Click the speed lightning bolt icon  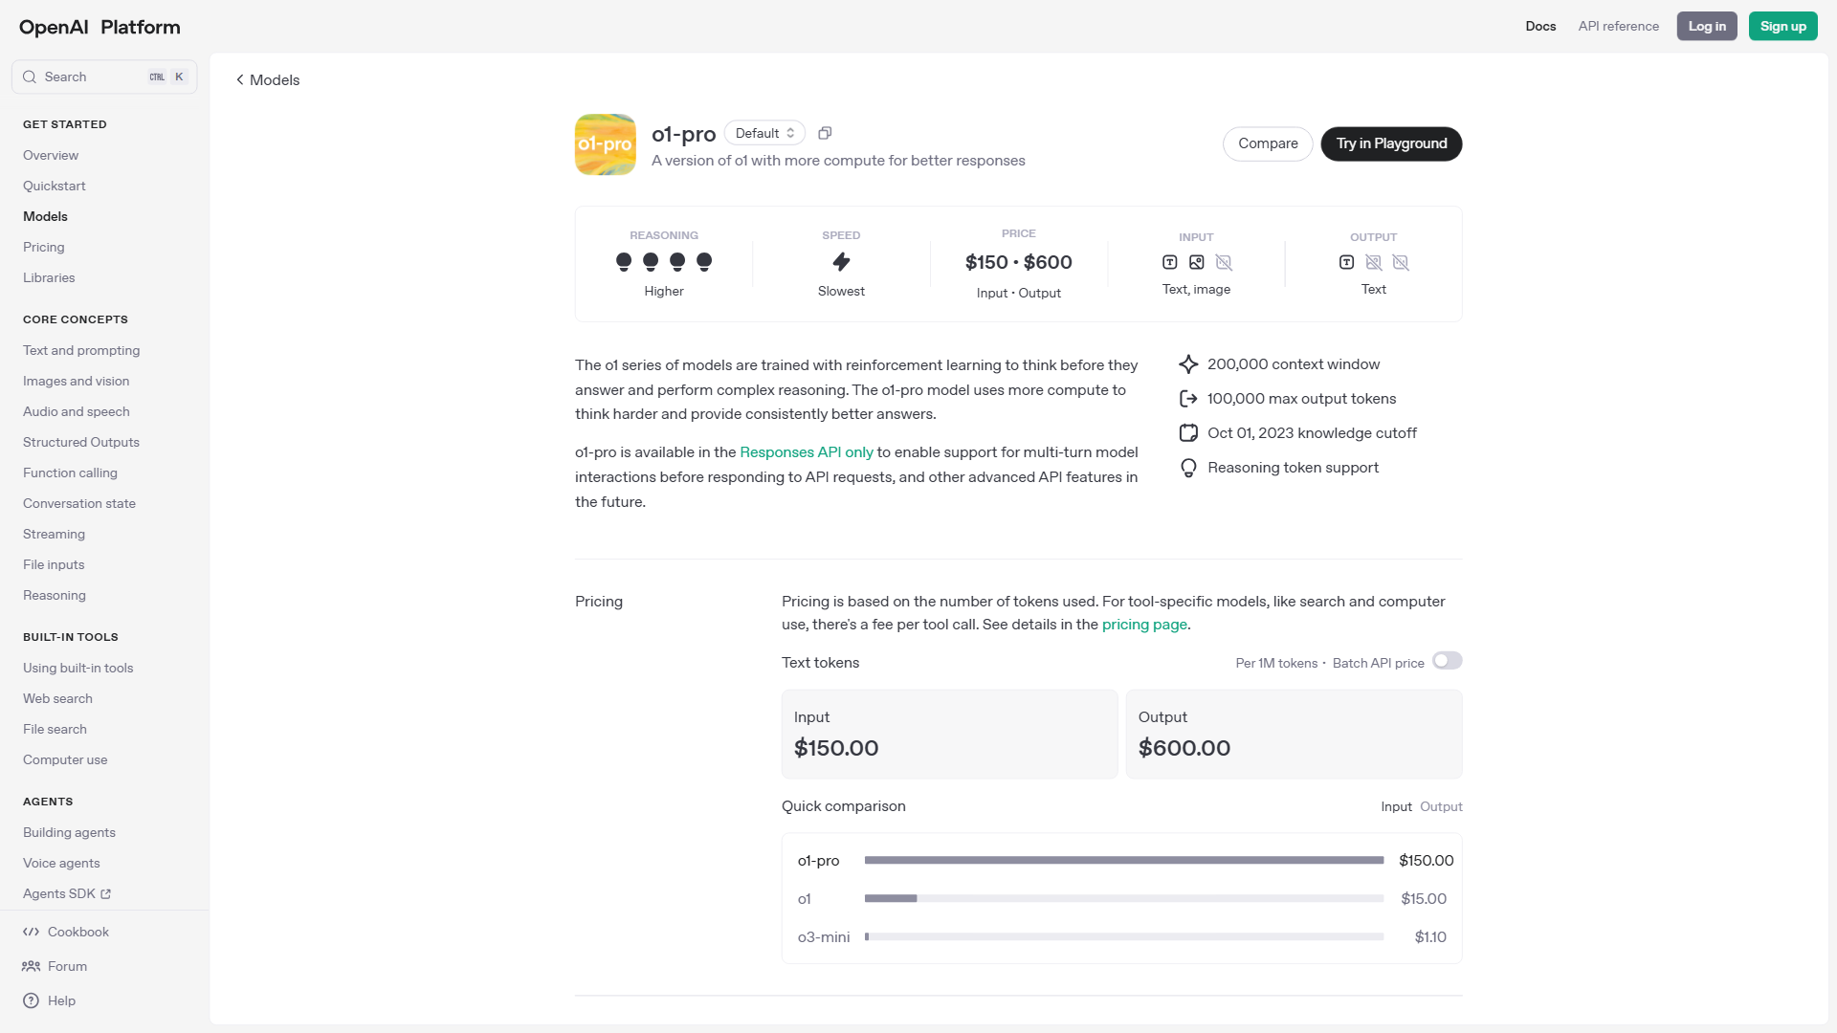coord(841,262)
